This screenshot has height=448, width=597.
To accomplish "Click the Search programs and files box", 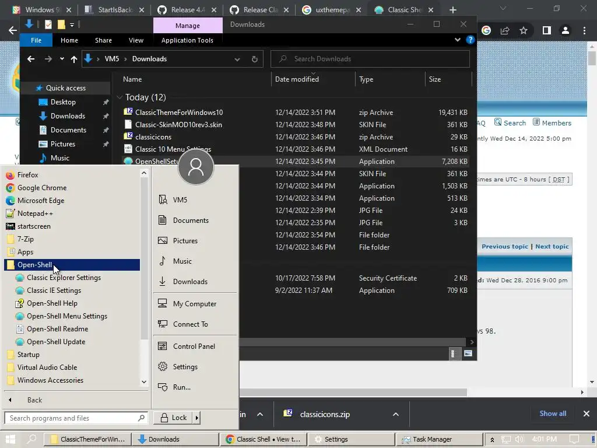I will click(x=75, y=418).
